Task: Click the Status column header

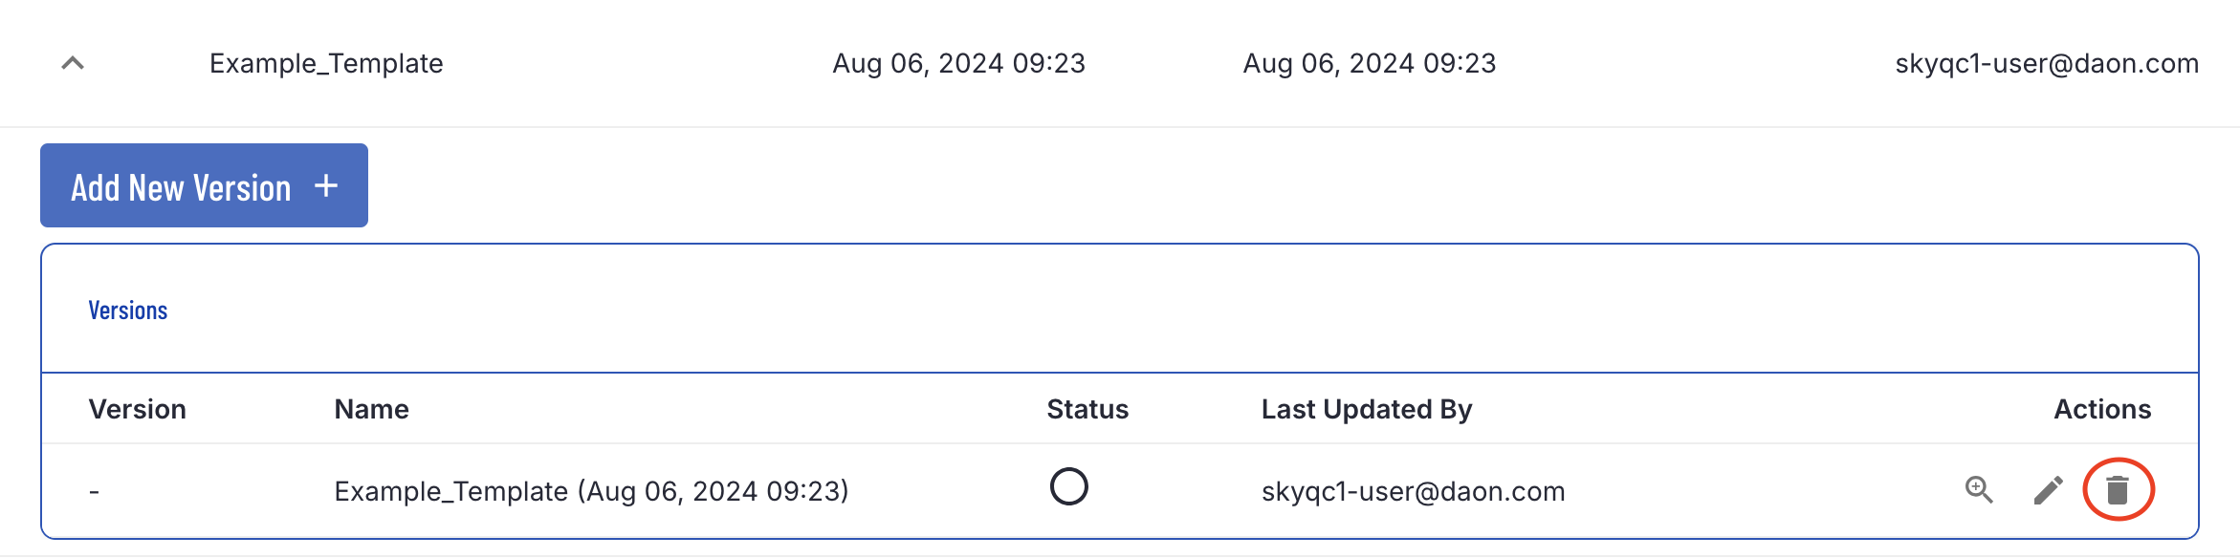Action: tap(1087, 409)
